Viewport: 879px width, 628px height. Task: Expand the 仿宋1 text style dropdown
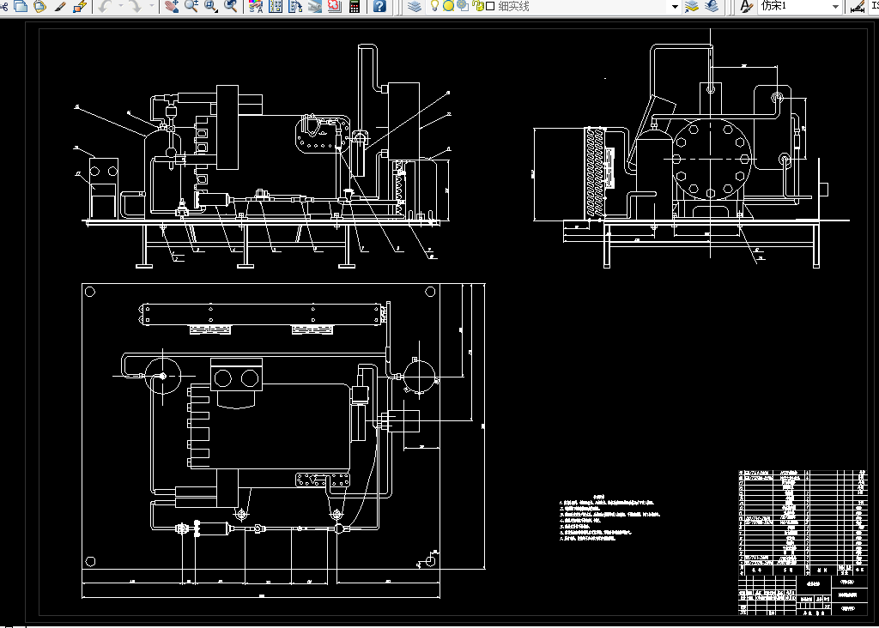835,7
